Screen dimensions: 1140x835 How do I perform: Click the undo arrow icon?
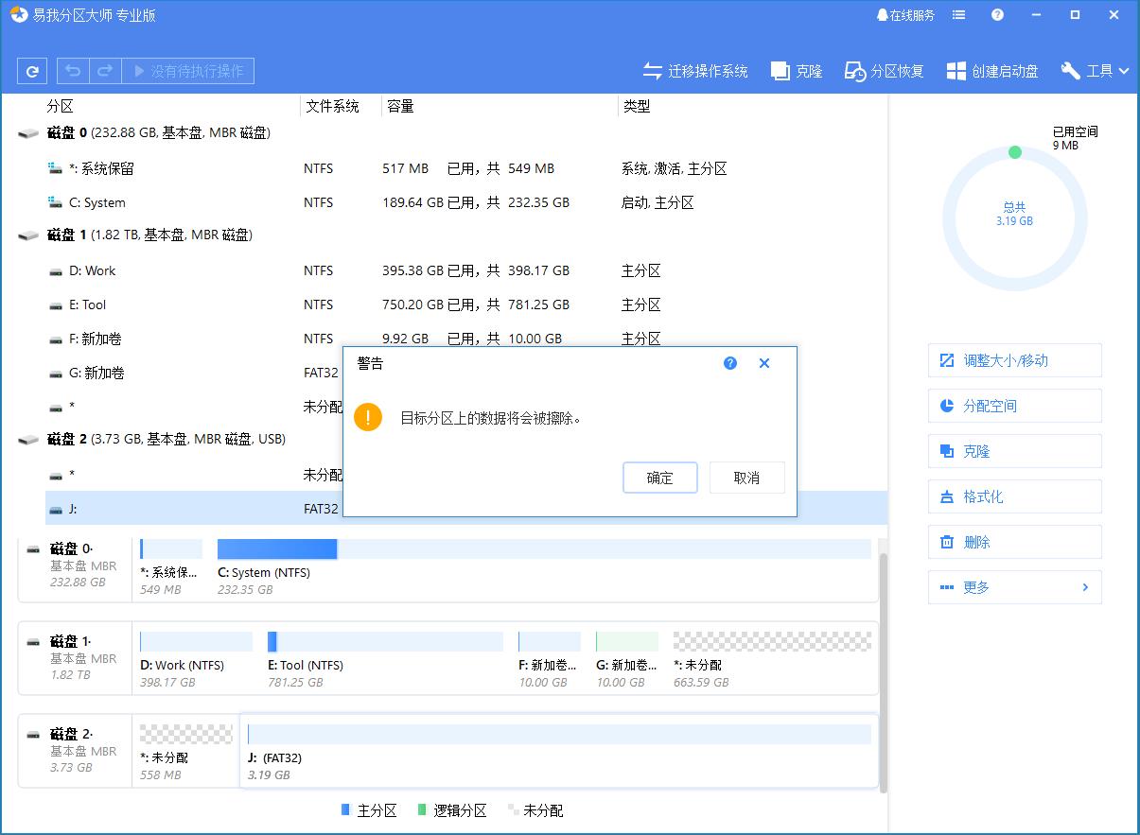[x=73, y=70]
